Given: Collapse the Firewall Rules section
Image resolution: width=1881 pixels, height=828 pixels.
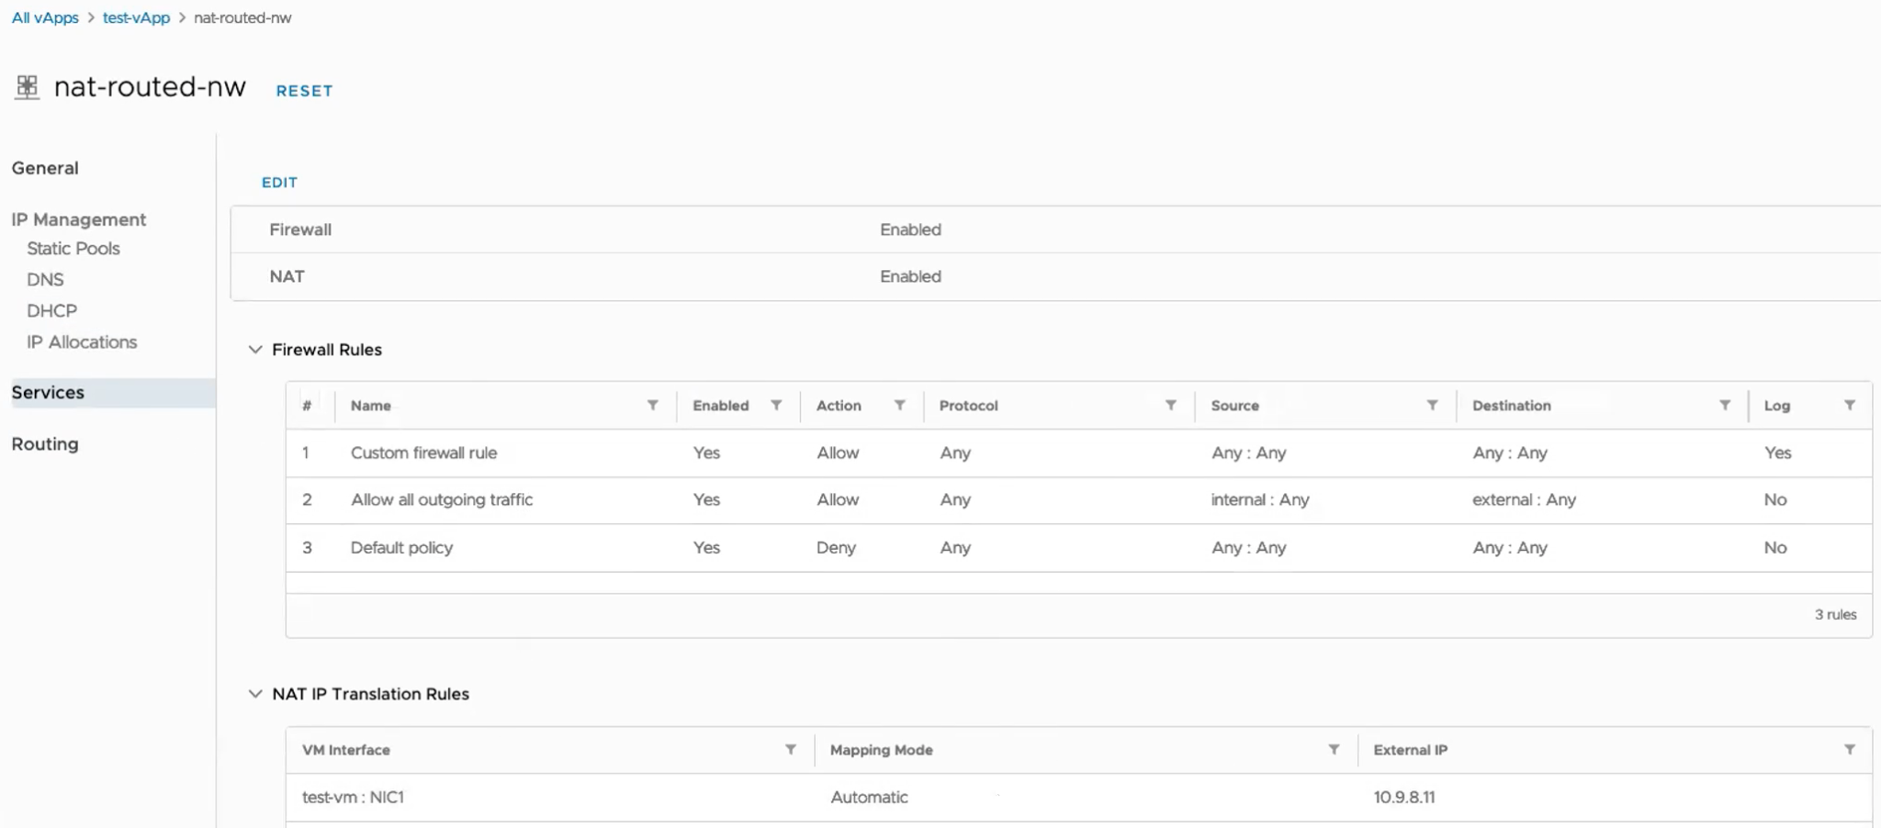Looking at the screenshot, I should tap(255, 349).
